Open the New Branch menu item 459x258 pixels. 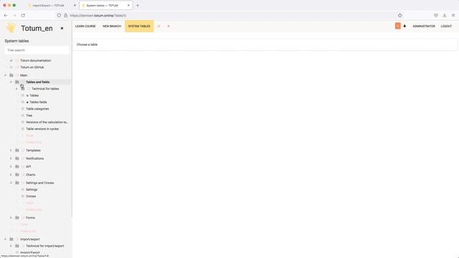pos(112,26)
